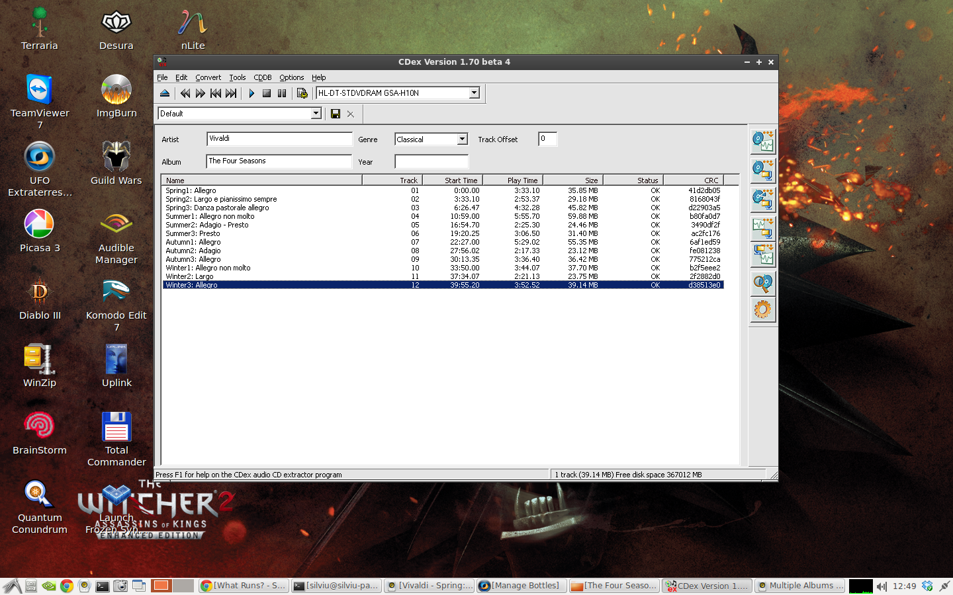The height and width of the screenshot is (595, 953).
Task: Open the CDDB menu
Action: point(262,77)
